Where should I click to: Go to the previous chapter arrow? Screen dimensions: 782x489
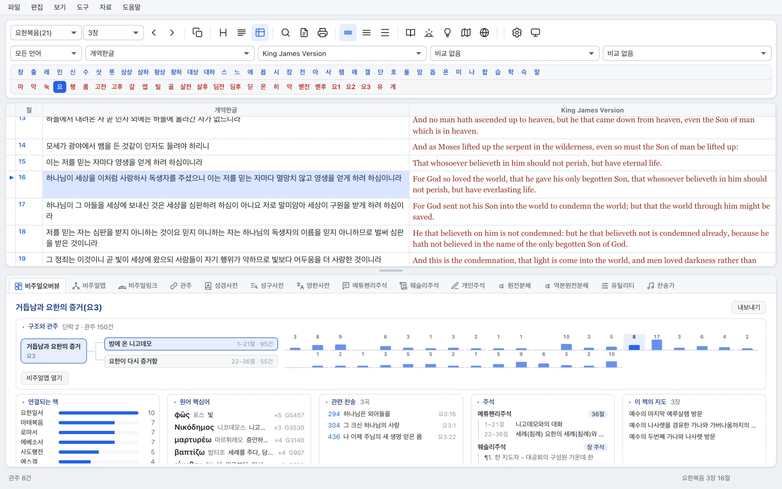point(154,33)
